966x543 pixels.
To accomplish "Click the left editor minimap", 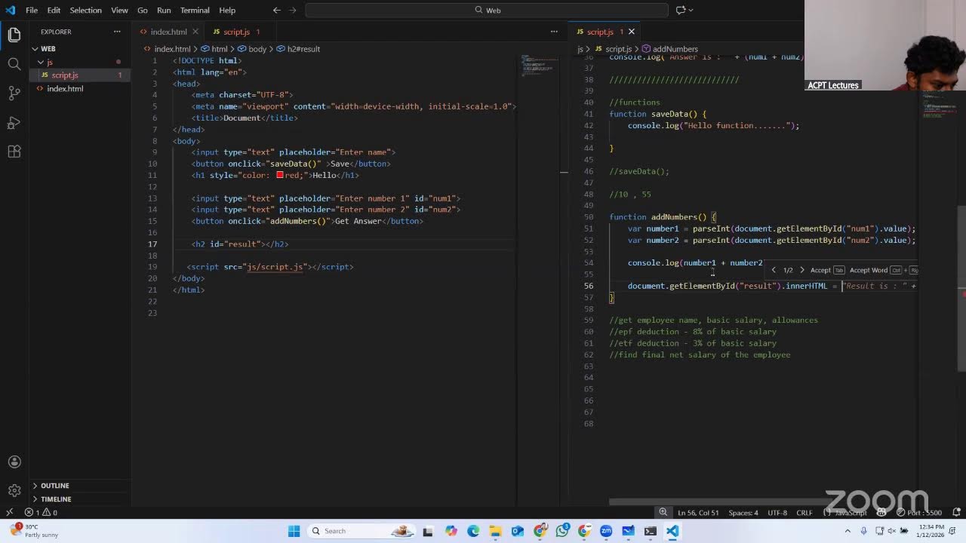I will click(x=540, y=66).
